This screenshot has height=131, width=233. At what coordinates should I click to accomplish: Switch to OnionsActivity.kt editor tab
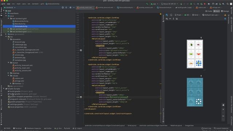coord(165,7)
